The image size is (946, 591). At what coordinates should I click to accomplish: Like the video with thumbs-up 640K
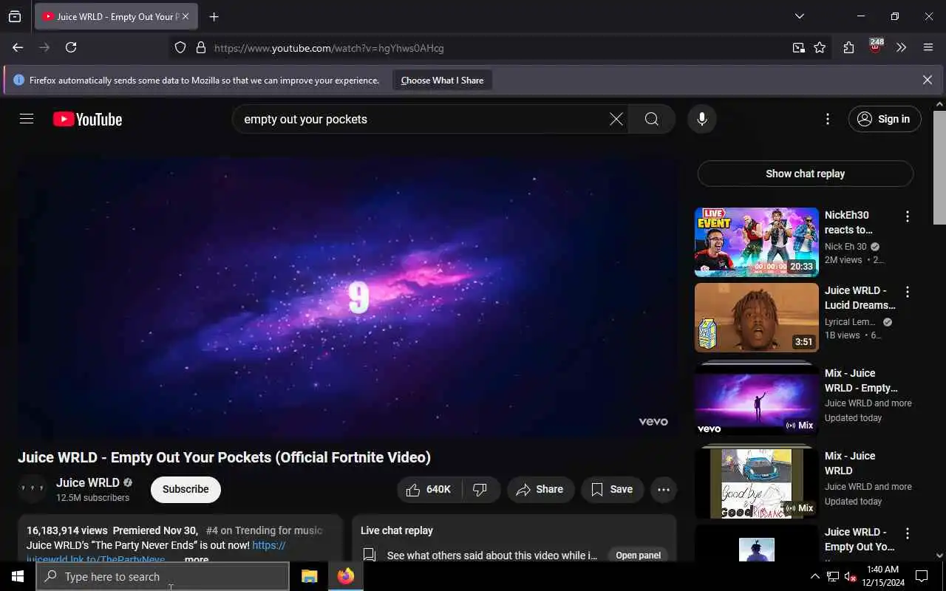429,489
